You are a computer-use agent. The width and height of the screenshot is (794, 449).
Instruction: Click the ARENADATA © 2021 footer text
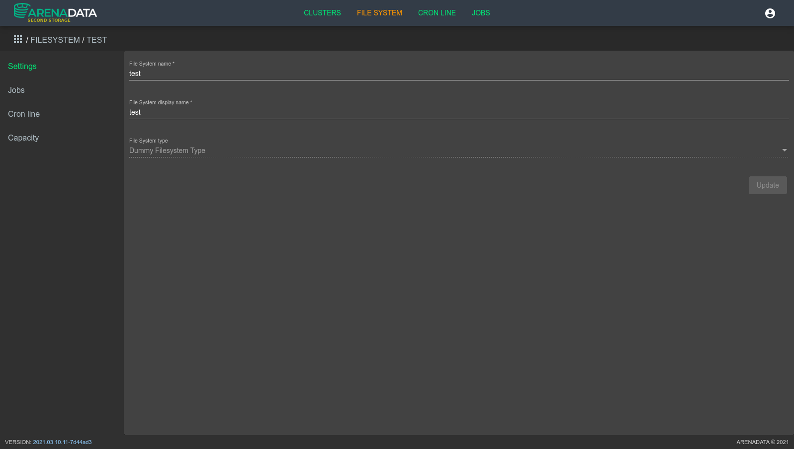pos(762,442)
